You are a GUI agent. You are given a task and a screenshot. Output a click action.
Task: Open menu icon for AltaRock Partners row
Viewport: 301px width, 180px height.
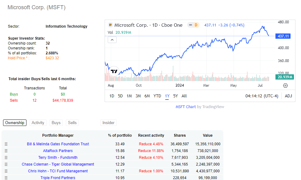(x=6, y=151)
